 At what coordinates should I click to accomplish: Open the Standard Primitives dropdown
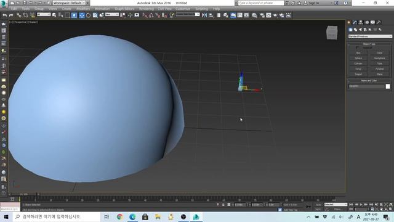370,36
